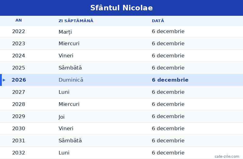
Task: Select the 2027 Luni row
Action: tap(122, 92)
